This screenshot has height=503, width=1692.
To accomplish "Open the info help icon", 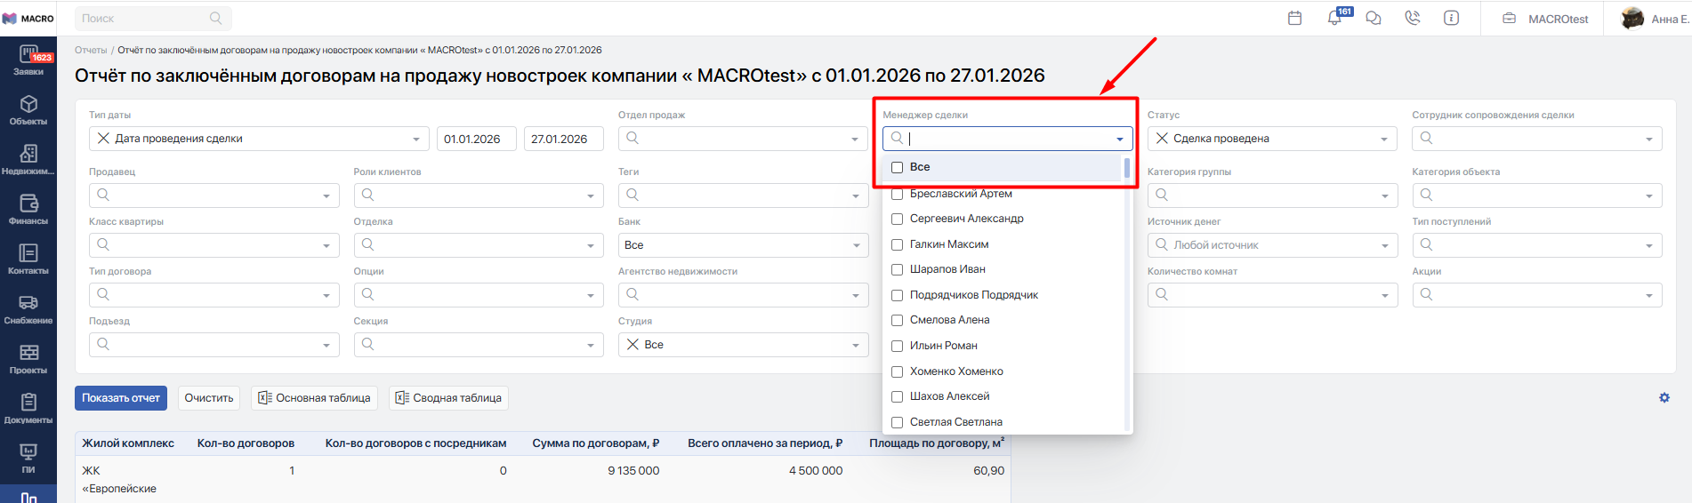I will 1451,18.
